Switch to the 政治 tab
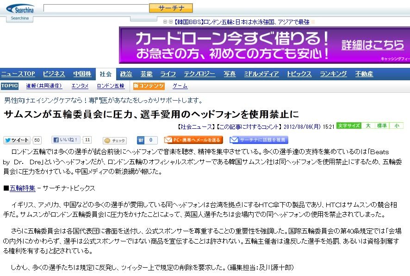 (126, 74)
